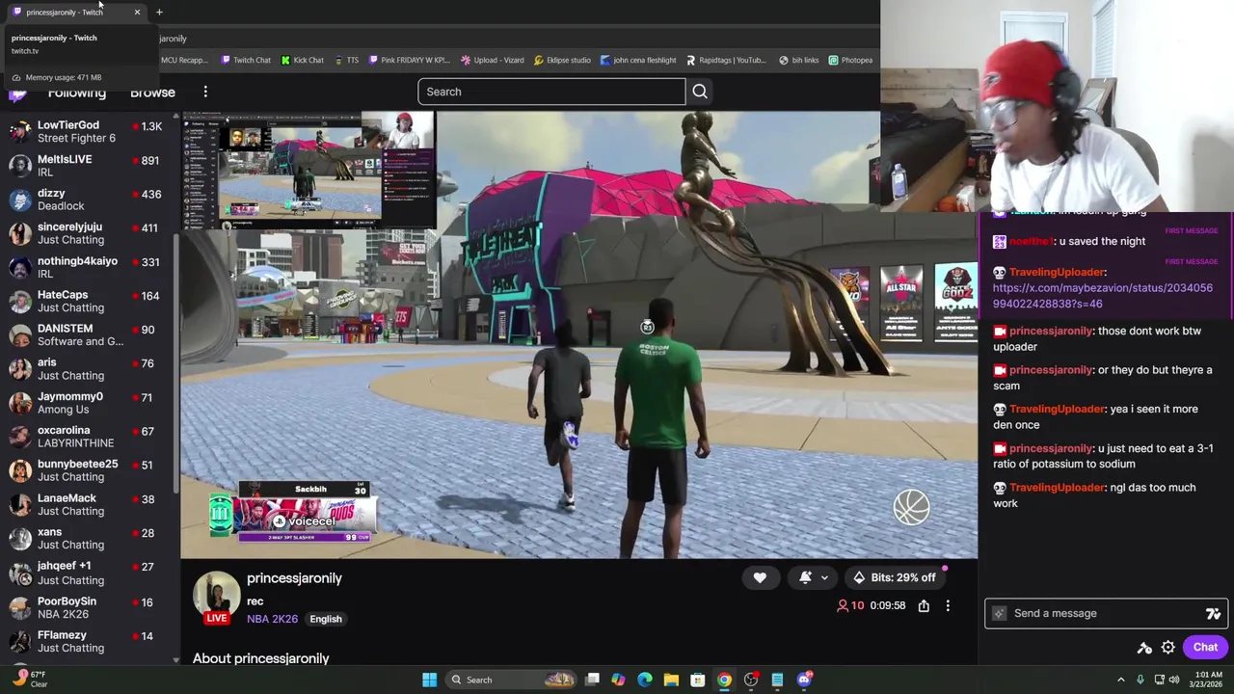Select dizzy playing Deadlock
Viewport: 1234px width, 694px height.
tap(89, 200)
